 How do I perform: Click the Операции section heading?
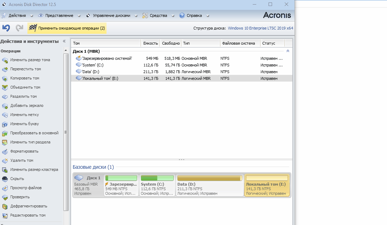(x=11, y=51)
